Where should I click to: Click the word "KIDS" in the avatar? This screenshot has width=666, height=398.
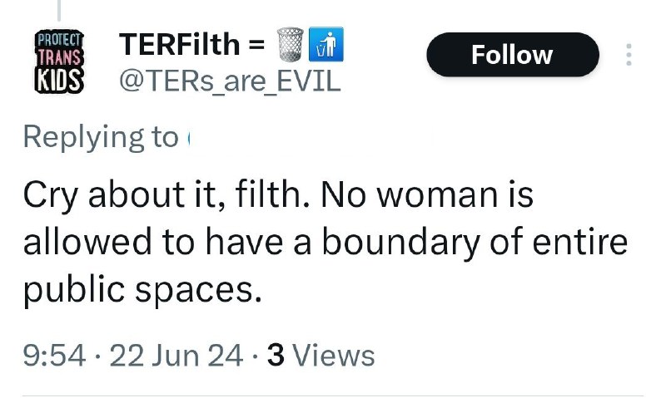[60, 80]
